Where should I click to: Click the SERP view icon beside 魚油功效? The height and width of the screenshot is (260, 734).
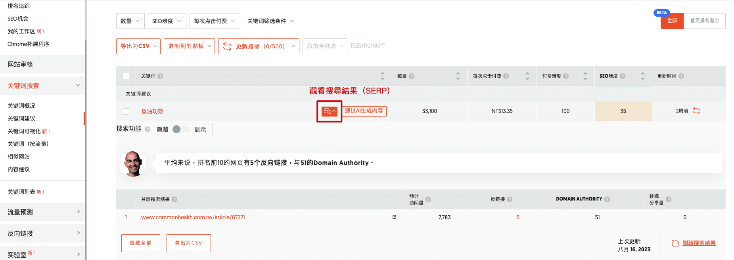(x=329, y=111)
